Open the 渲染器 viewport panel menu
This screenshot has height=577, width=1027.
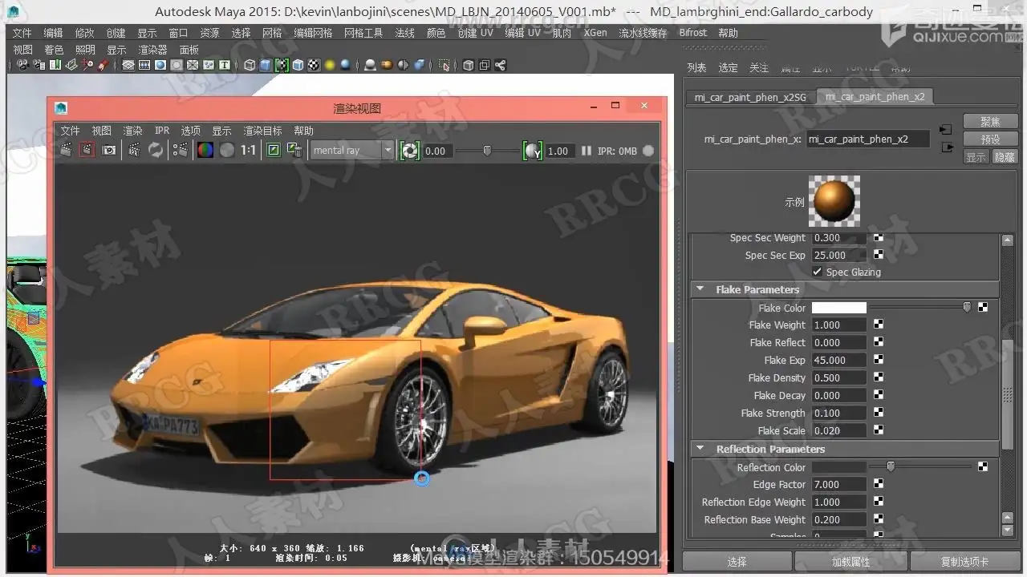pyautogui.click(x=152, y=50)
